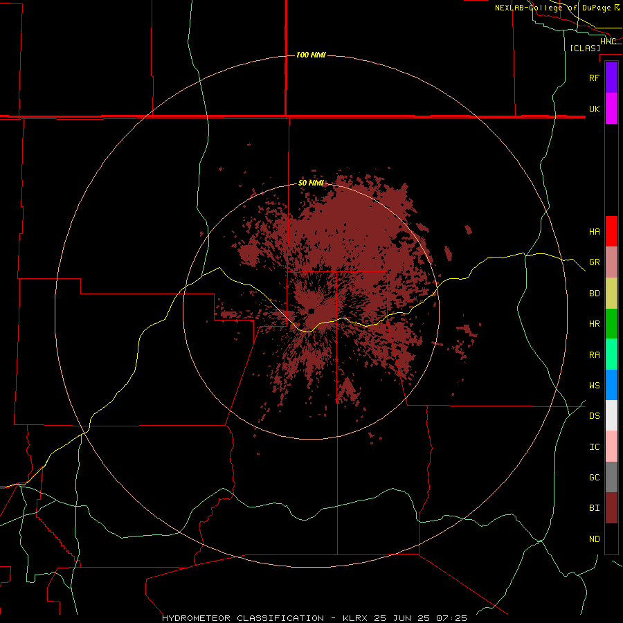Image resolution: width=623 pixels, height=623 pixels.
Task: Click the BI legend label
Action: pos(594,508)
